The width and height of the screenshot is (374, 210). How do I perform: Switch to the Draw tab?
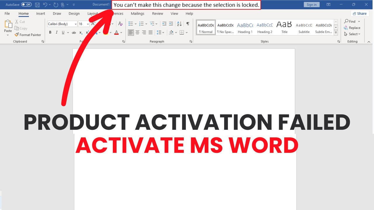[x=57, y=13]
